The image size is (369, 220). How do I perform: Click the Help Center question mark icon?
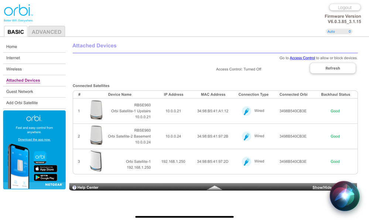click(74, 188)
